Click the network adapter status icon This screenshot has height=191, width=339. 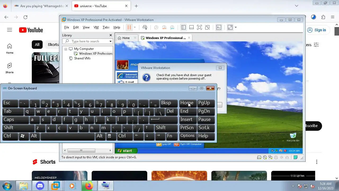pyautogui.click(x=270, y=157)
